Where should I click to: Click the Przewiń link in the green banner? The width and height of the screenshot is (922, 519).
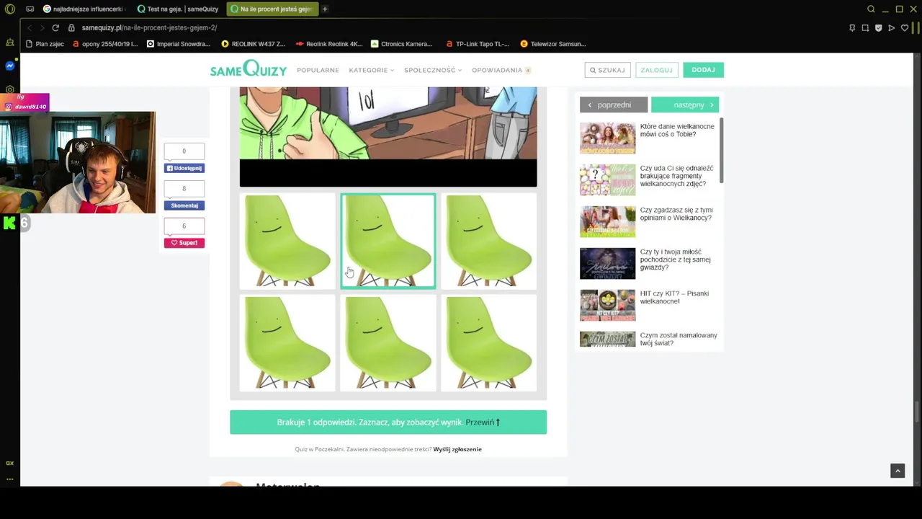483,422
